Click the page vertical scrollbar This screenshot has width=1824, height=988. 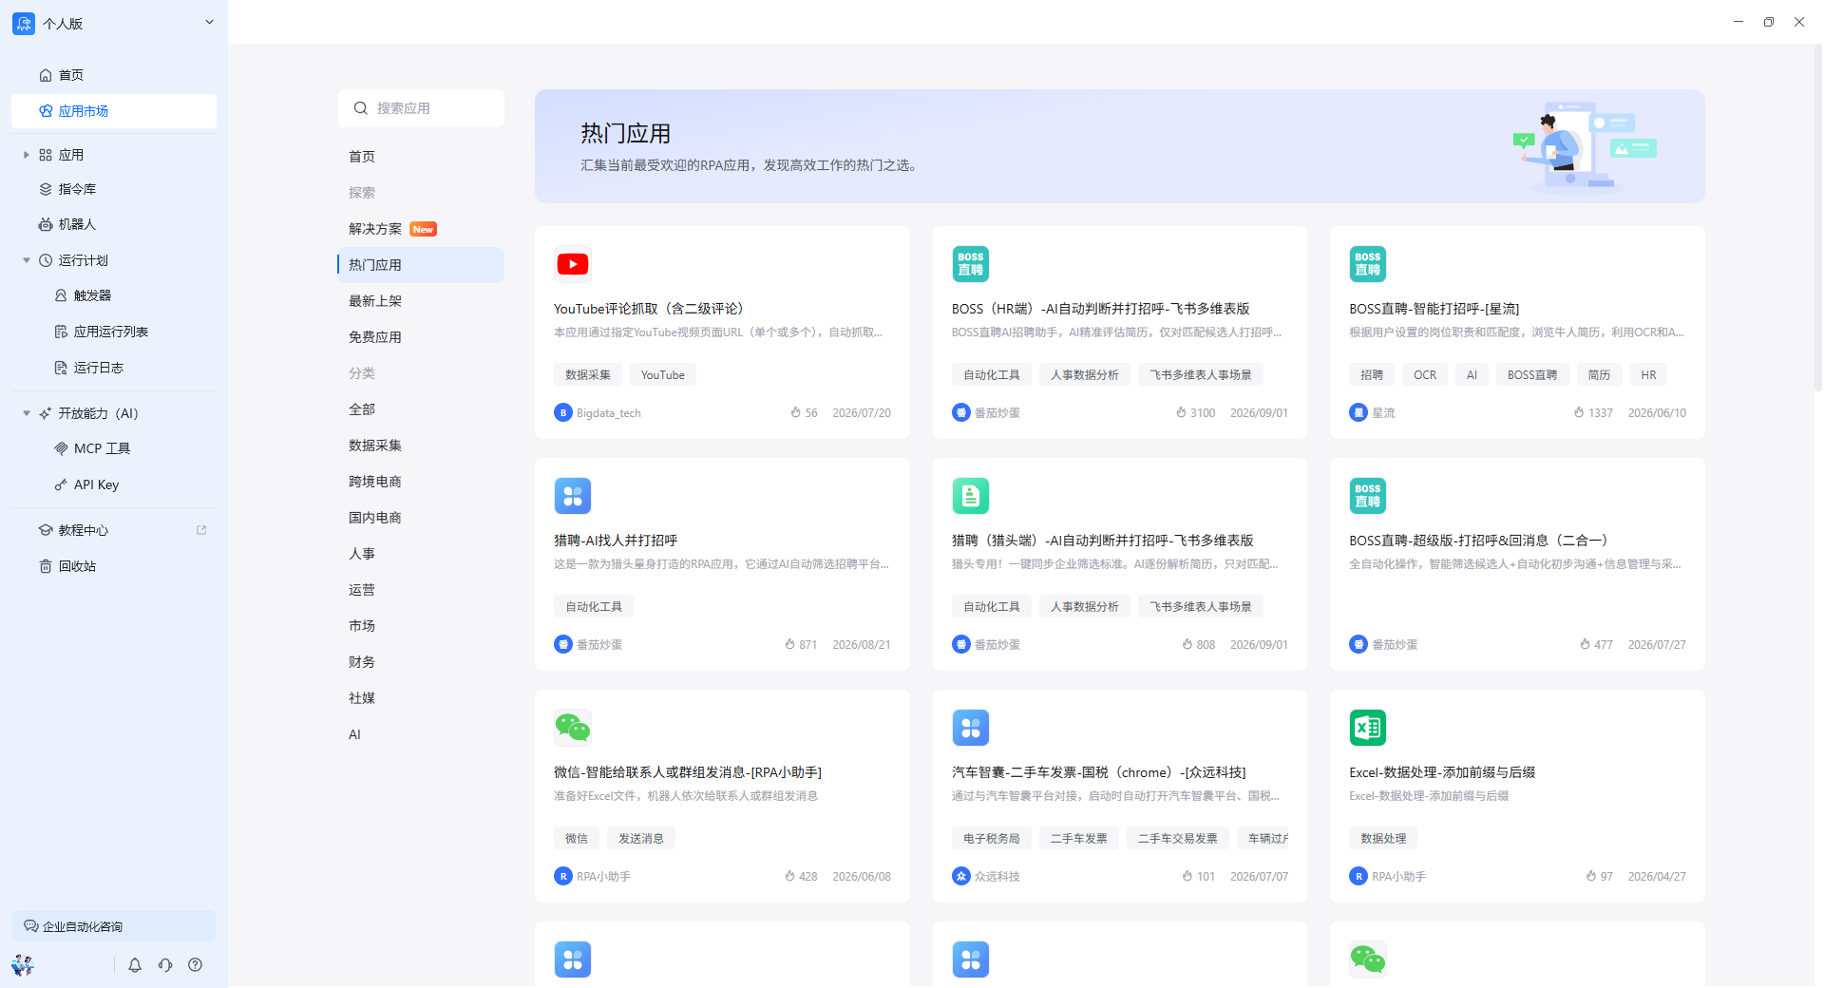[x=1817, y=218]
